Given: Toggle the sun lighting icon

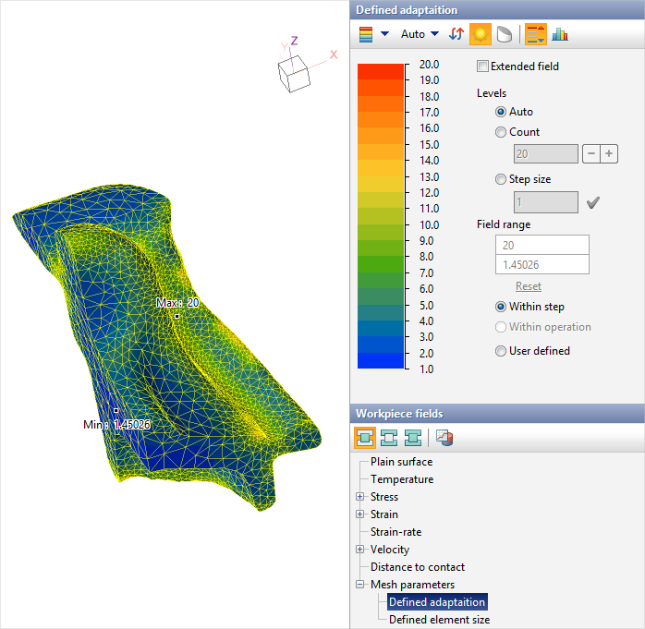Looking at the screenshot, I should [480, 34].
